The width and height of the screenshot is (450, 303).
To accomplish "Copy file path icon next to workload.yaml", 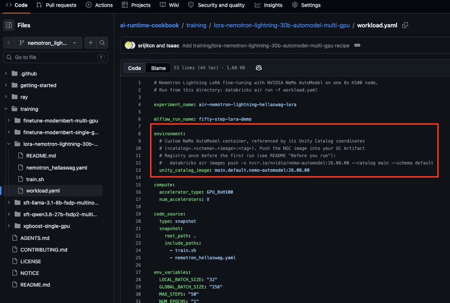I will tap(405, 25).
